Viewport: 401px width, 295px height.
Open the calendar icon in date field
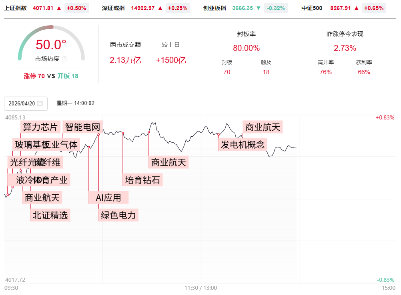point(40,103)
